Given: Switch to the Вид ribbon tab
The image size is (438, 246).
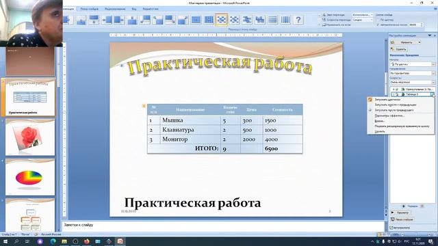Looking at the screenshot, I should (134, 9).
